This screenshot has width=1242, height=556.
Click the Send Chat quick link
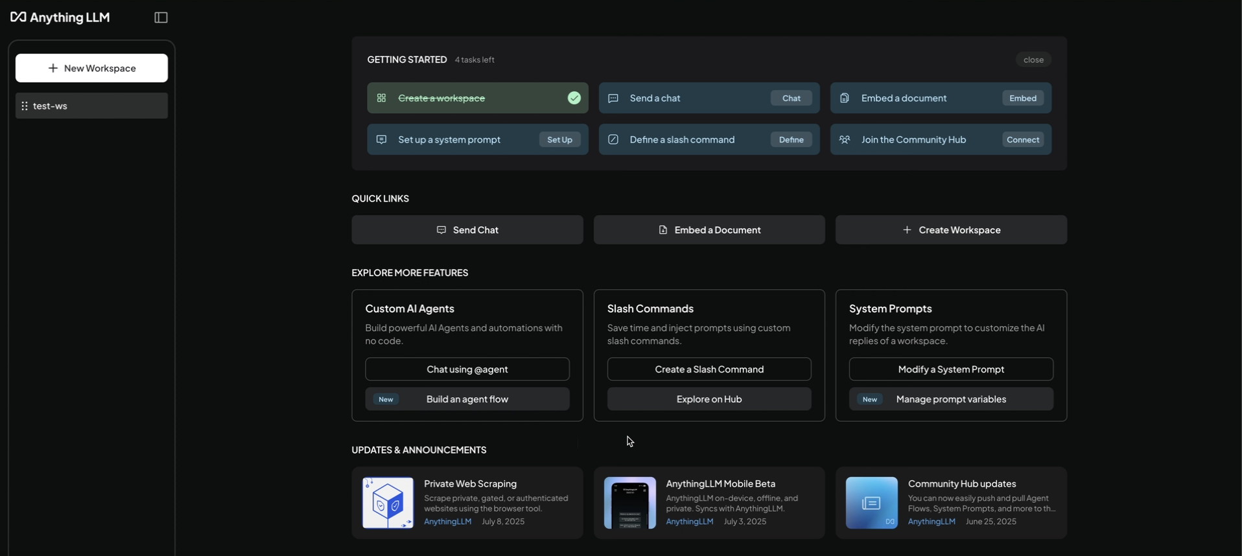(x=467, y=230)
